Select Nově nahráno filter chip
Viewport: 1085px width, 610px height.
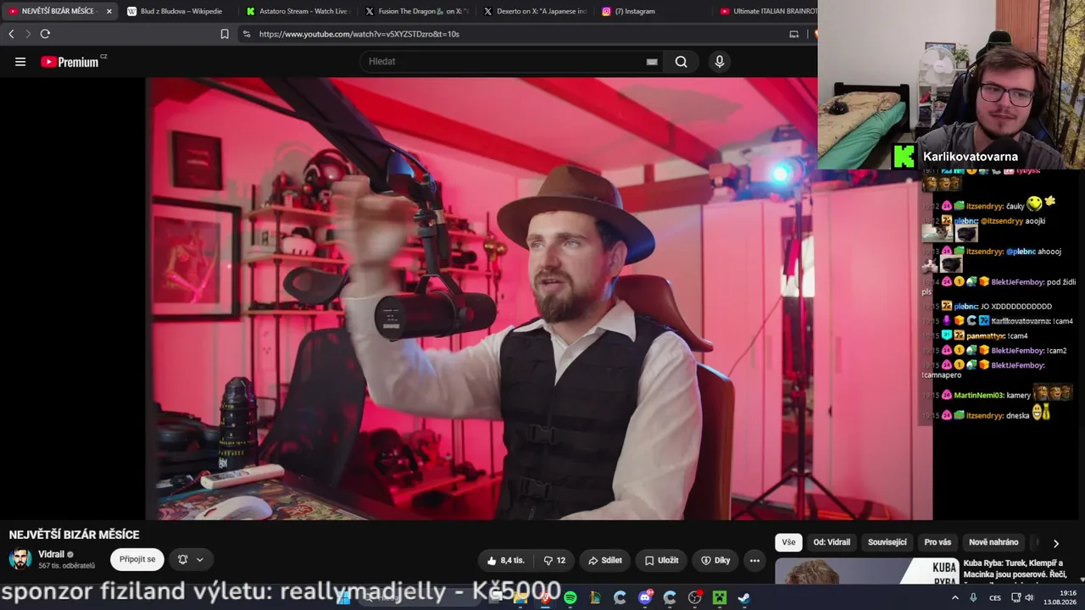(993, 542)
